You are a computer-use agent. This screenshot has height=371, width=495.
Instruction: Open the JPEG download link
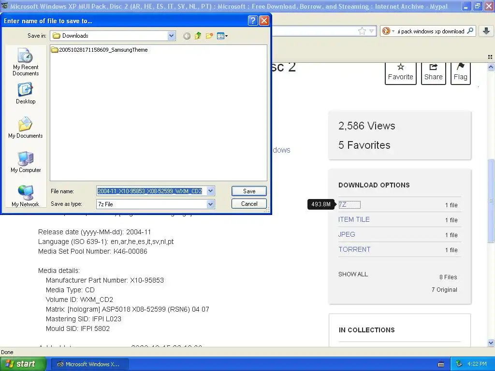347,234
